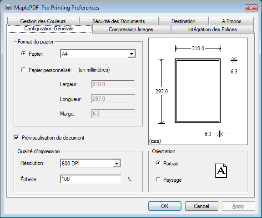Click the paper size preview diagram
The height and width of the screenshot is (218, 262).
[x=198, y=91]
